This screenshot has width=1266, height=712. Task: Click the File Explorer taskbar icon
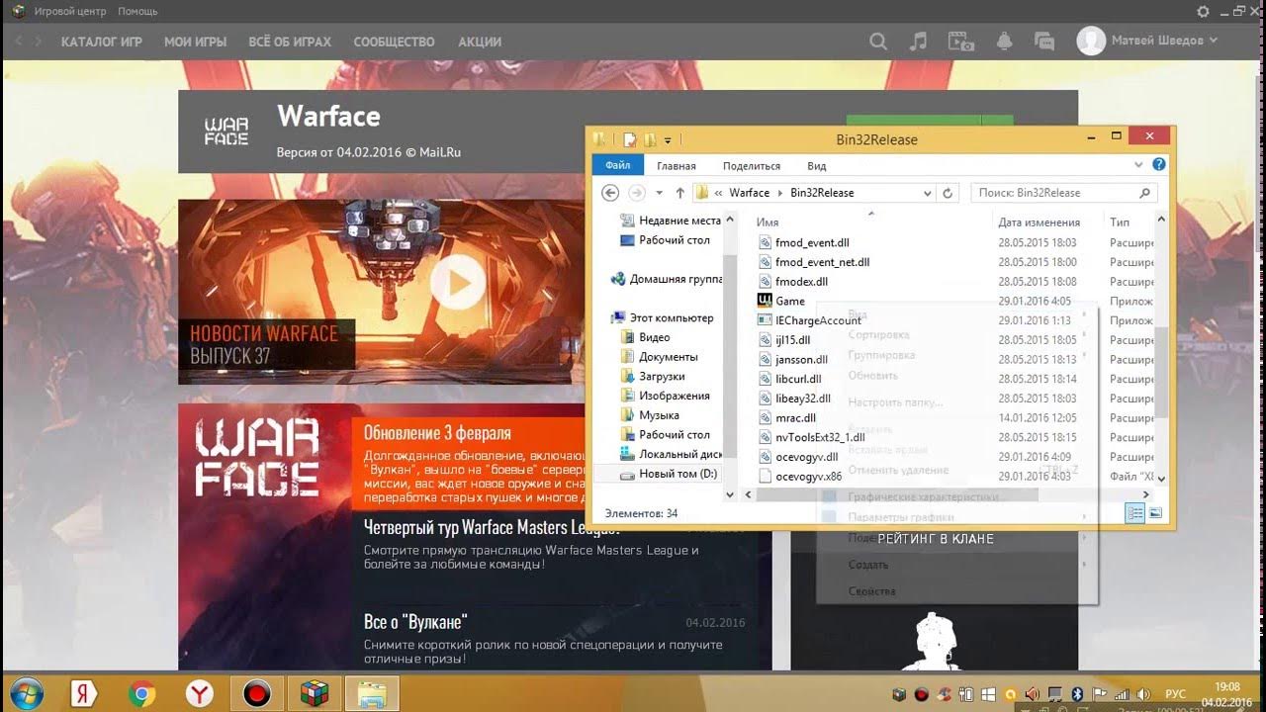[x=372, y=694]
